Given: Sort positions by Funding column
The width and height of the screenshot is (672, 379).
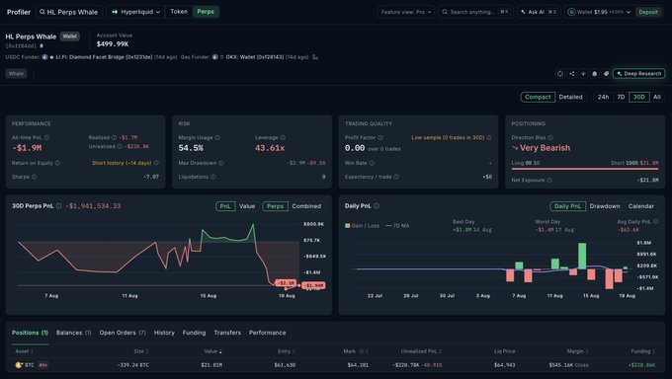Looking at the screenshot, I should pyautogui.click(x=643, y=351).
